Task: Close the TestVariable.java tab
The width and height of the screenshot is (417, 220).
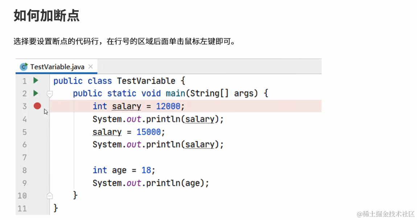Action: 91,67
